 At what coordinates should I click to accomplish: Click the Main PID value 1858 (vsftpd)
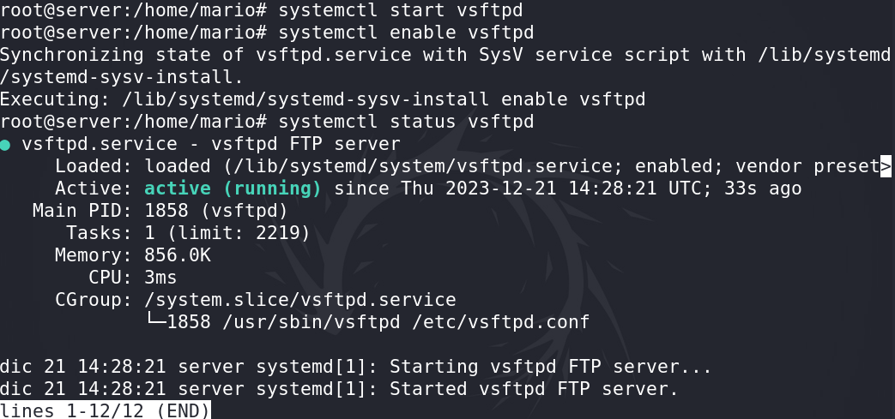(x=216, y=211)
